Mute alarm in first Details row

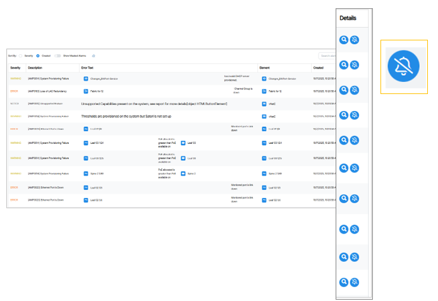[355, 40]
